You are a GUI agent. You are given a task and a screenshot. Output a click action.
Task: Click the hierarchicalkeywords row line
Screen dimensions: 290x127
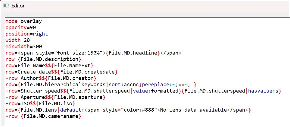(x=101, y=85)
